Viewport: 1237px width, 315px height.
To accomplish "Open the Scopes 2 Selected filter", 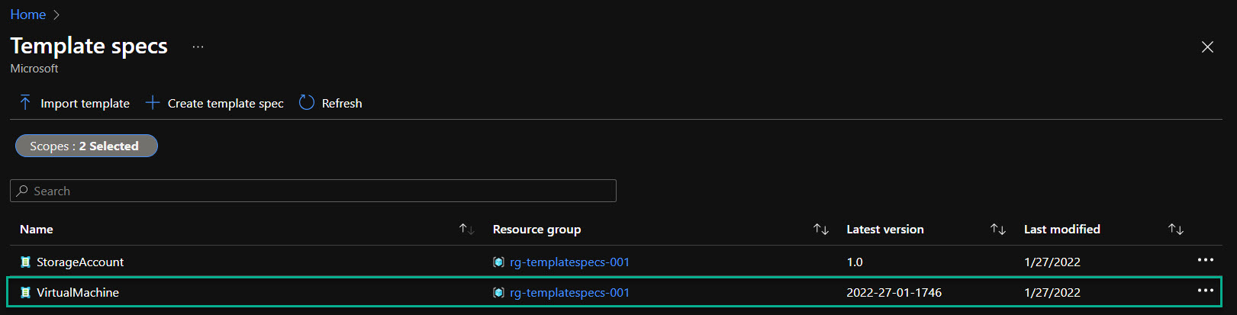I will tap(86, 146).
